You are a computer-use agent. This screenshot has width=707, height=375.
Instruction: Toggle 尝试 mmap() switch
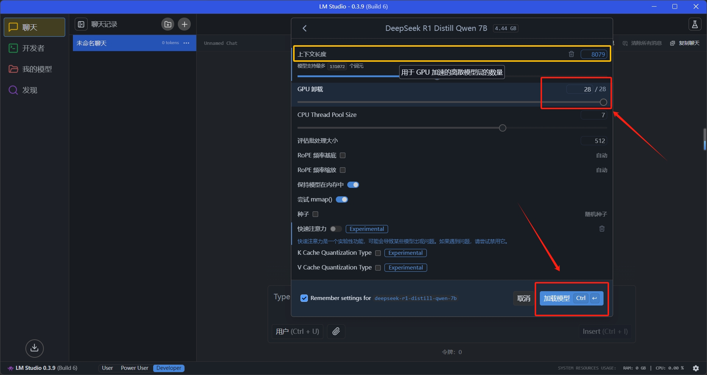click(x=342, y=199)
